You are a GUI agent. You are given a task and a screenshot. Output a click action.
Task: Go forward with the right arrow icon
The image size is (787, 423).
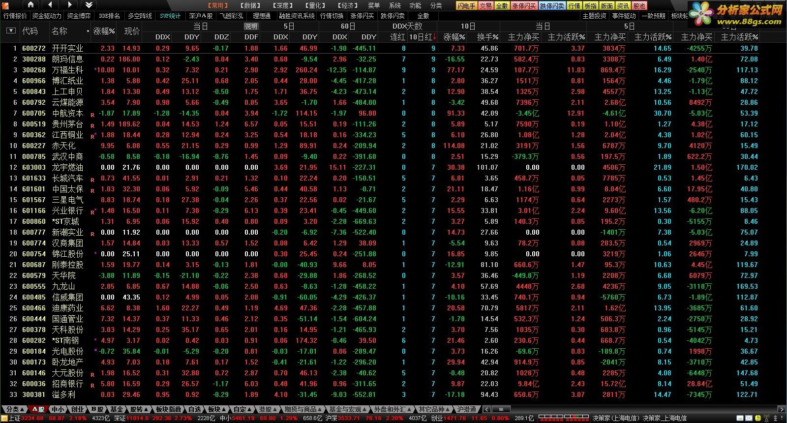(x=70, y=5)
